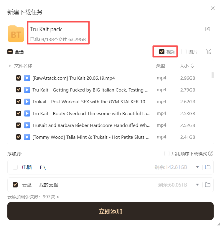The image size is (221, 227).
Task: Click the 立即添加 button
Action: pyautogui.click(x=111, y=211)
